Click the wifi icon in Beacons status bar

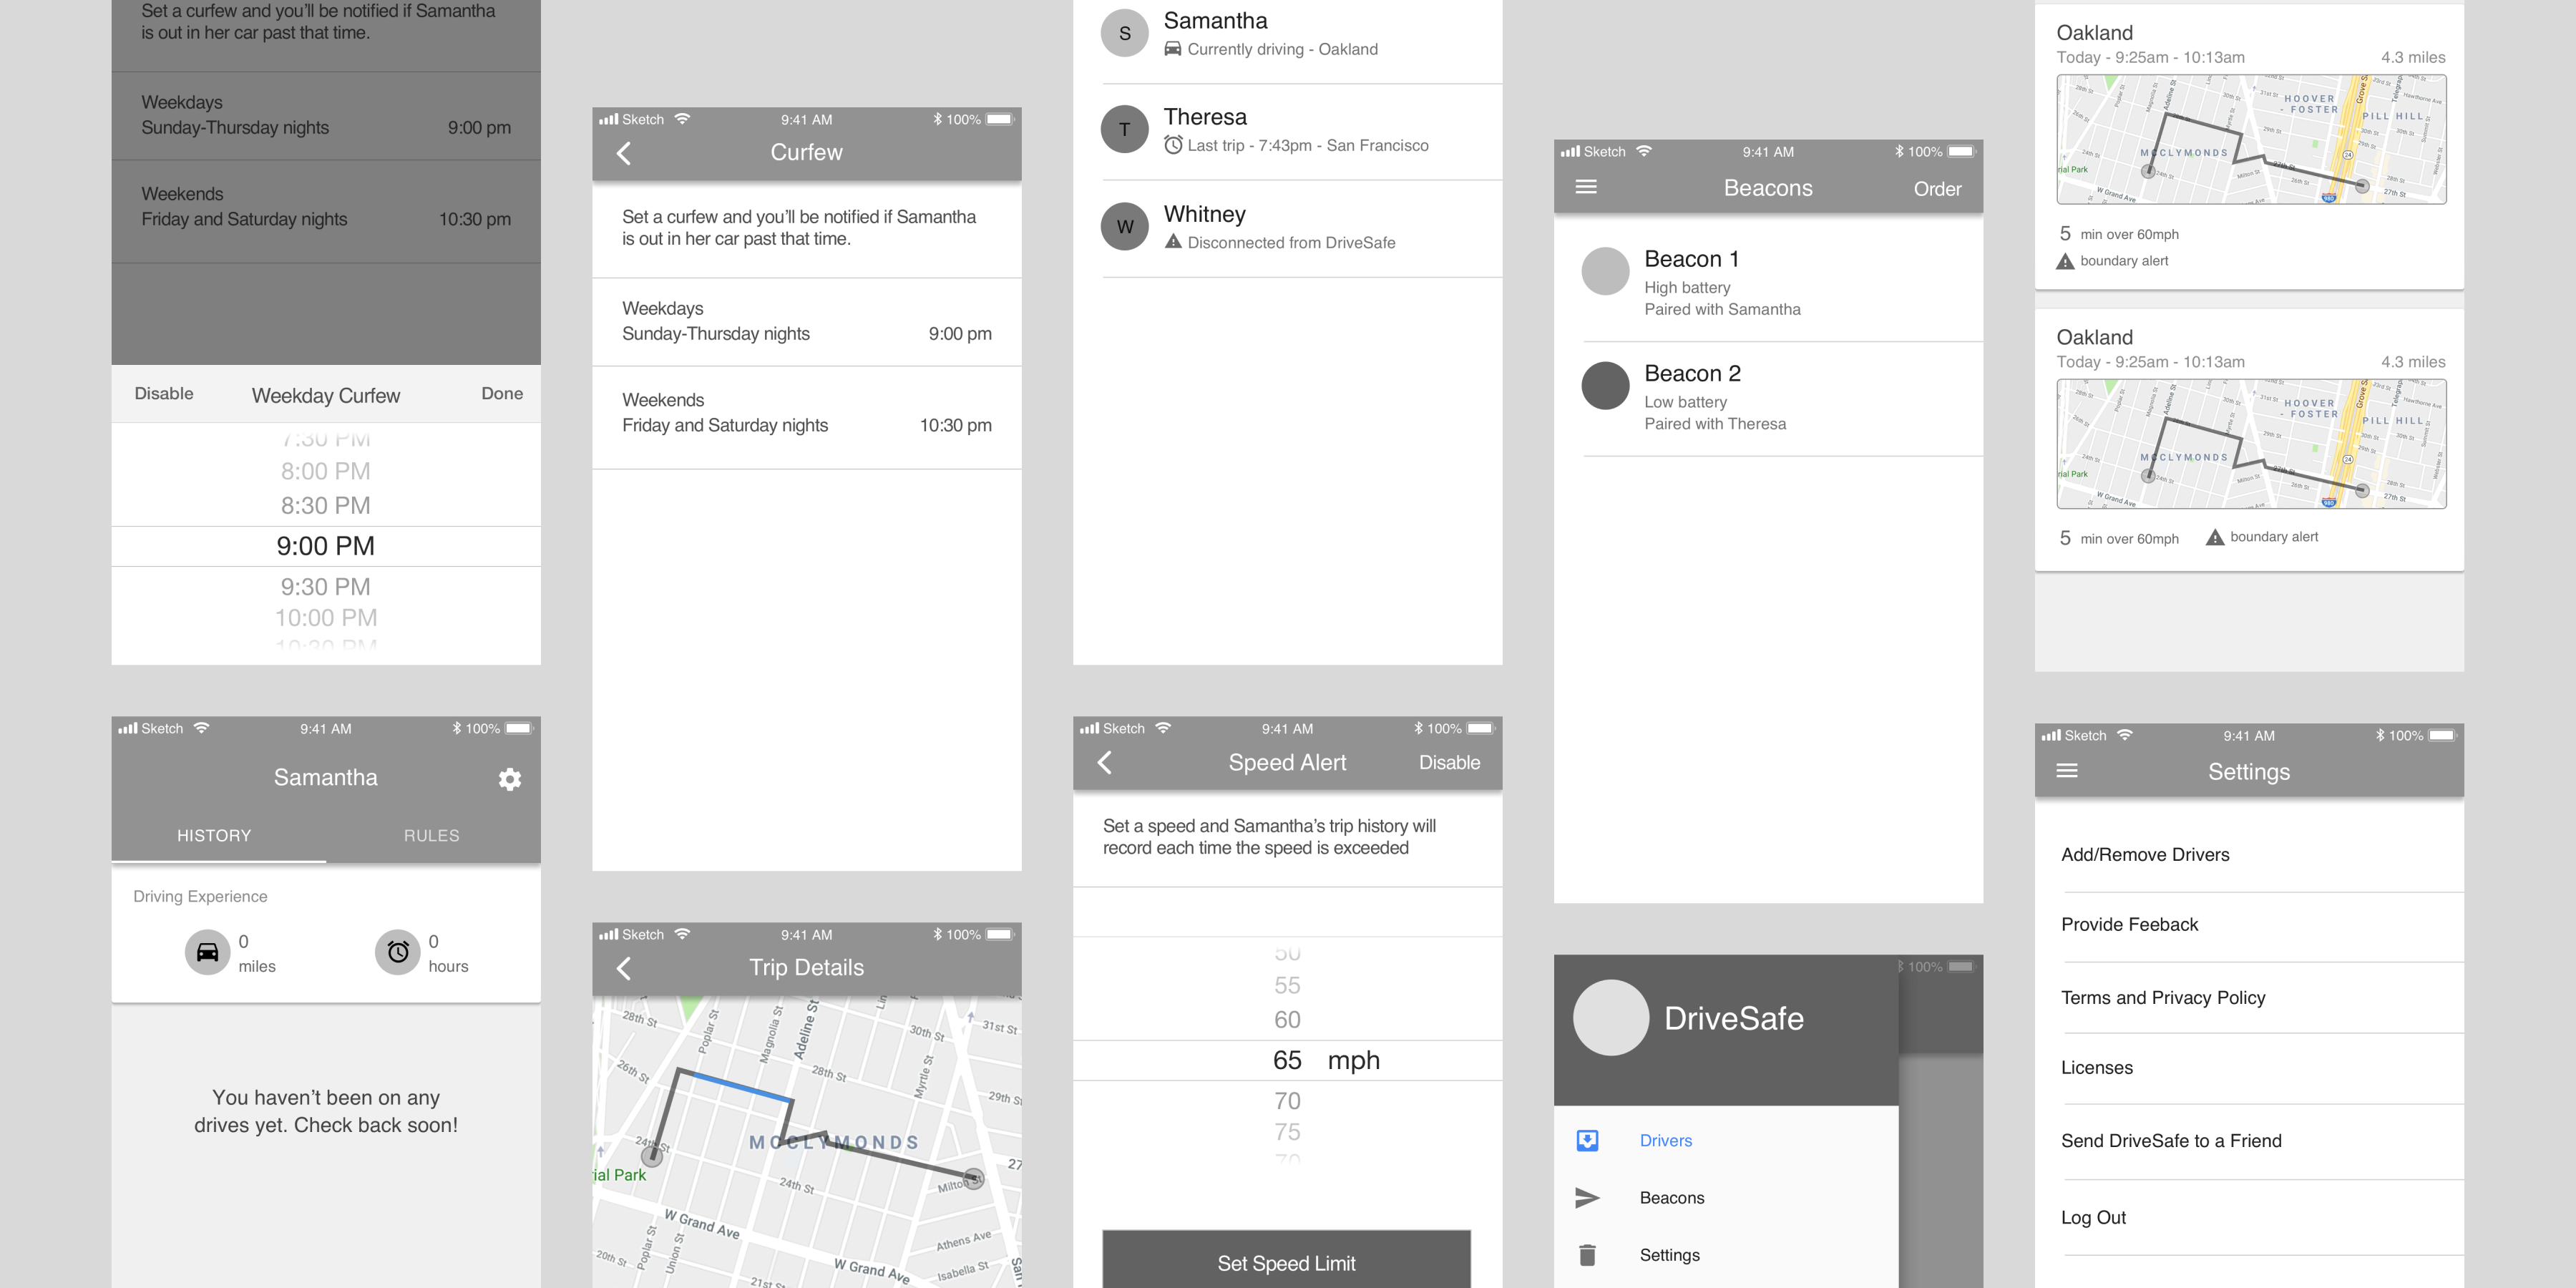[x=1644, y=151]
